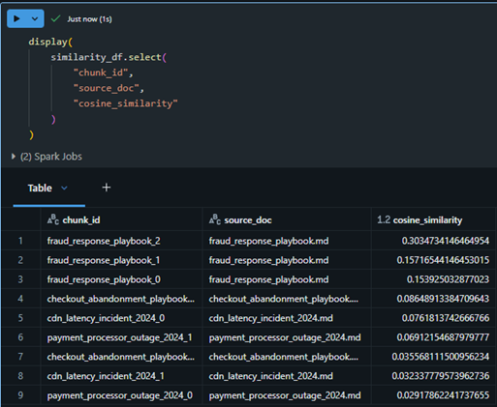
Task: Select value 0.0761813742666766
Action: [446, 318]
